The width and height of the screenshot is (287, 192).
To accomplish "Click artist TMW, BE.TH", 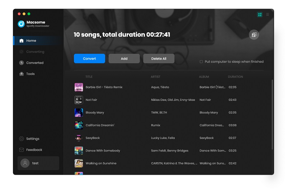I will coord(159,113).
